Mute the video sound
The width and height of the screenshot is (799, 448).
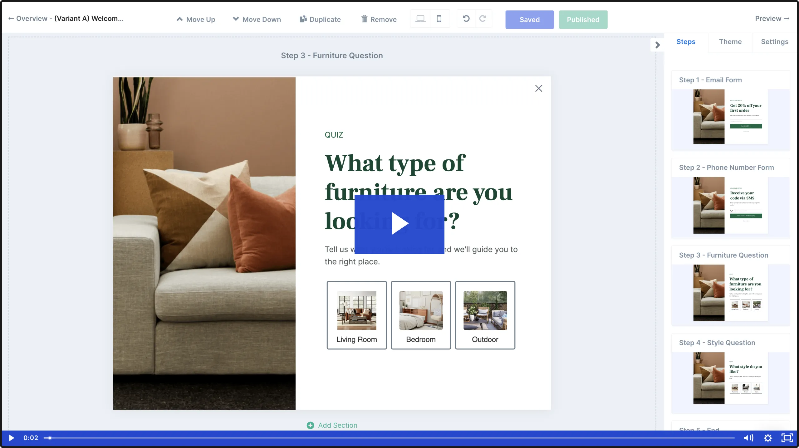(748, 438)
